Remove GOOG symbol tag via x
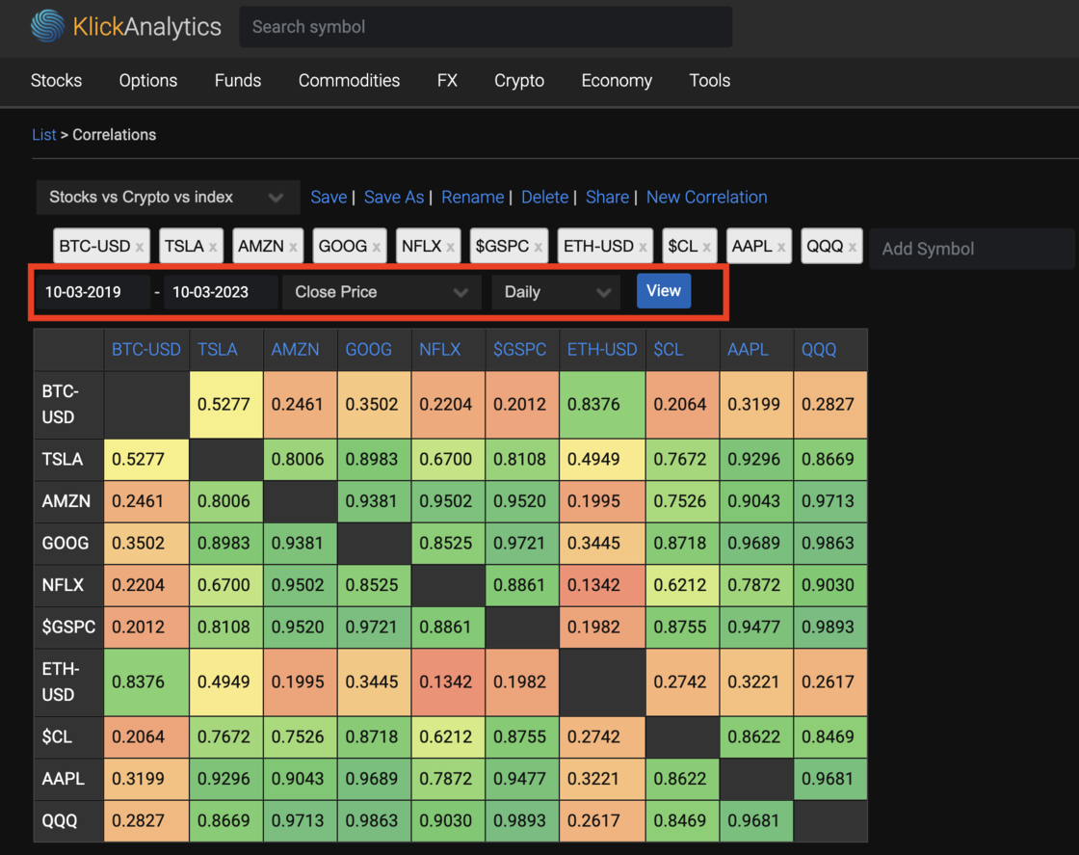The image size is (1079, 855). (377, 248)
